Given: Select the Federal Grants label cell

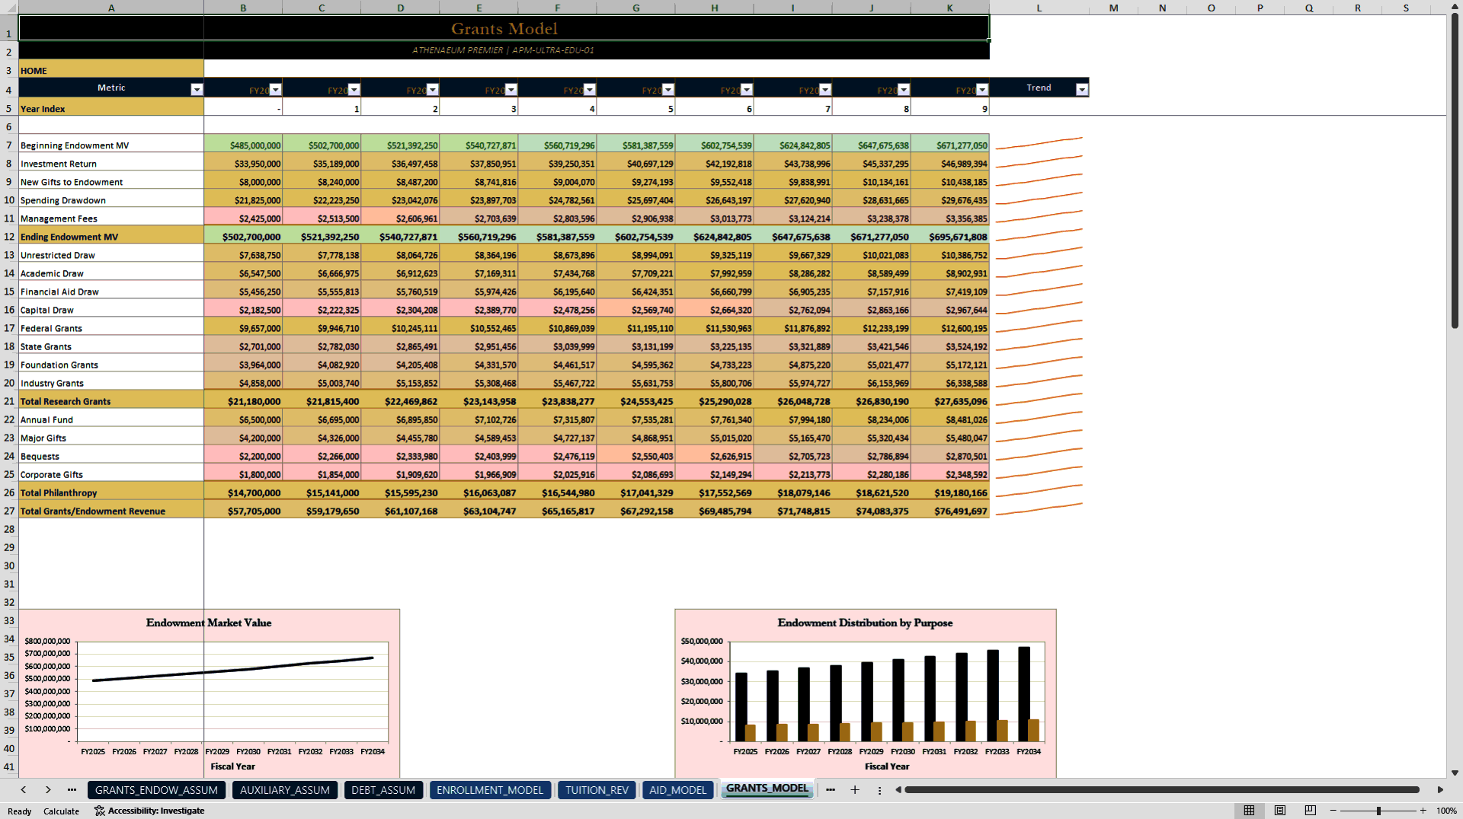Looking at the screenshot, I should click(111, 328).
